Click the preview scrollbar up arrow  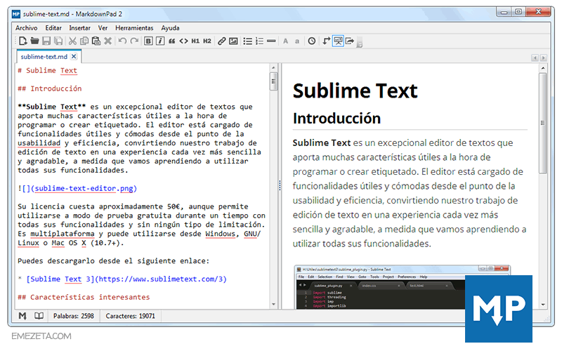[543, 67]
